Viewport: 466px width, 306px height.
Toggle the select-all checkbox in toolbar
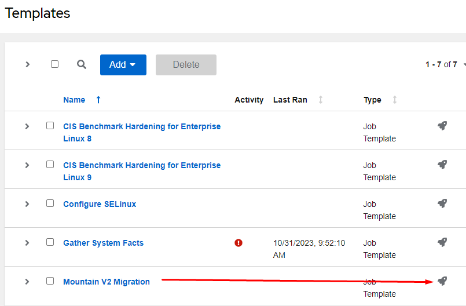(54, 64)
